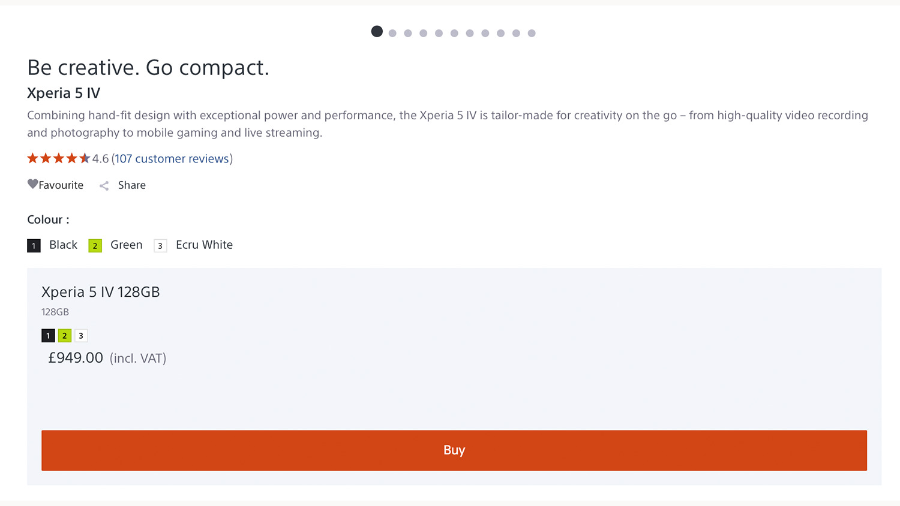Click the heart Favourite icon
The height and width of the screenshot is (506, 900).
tap(32, 184)
